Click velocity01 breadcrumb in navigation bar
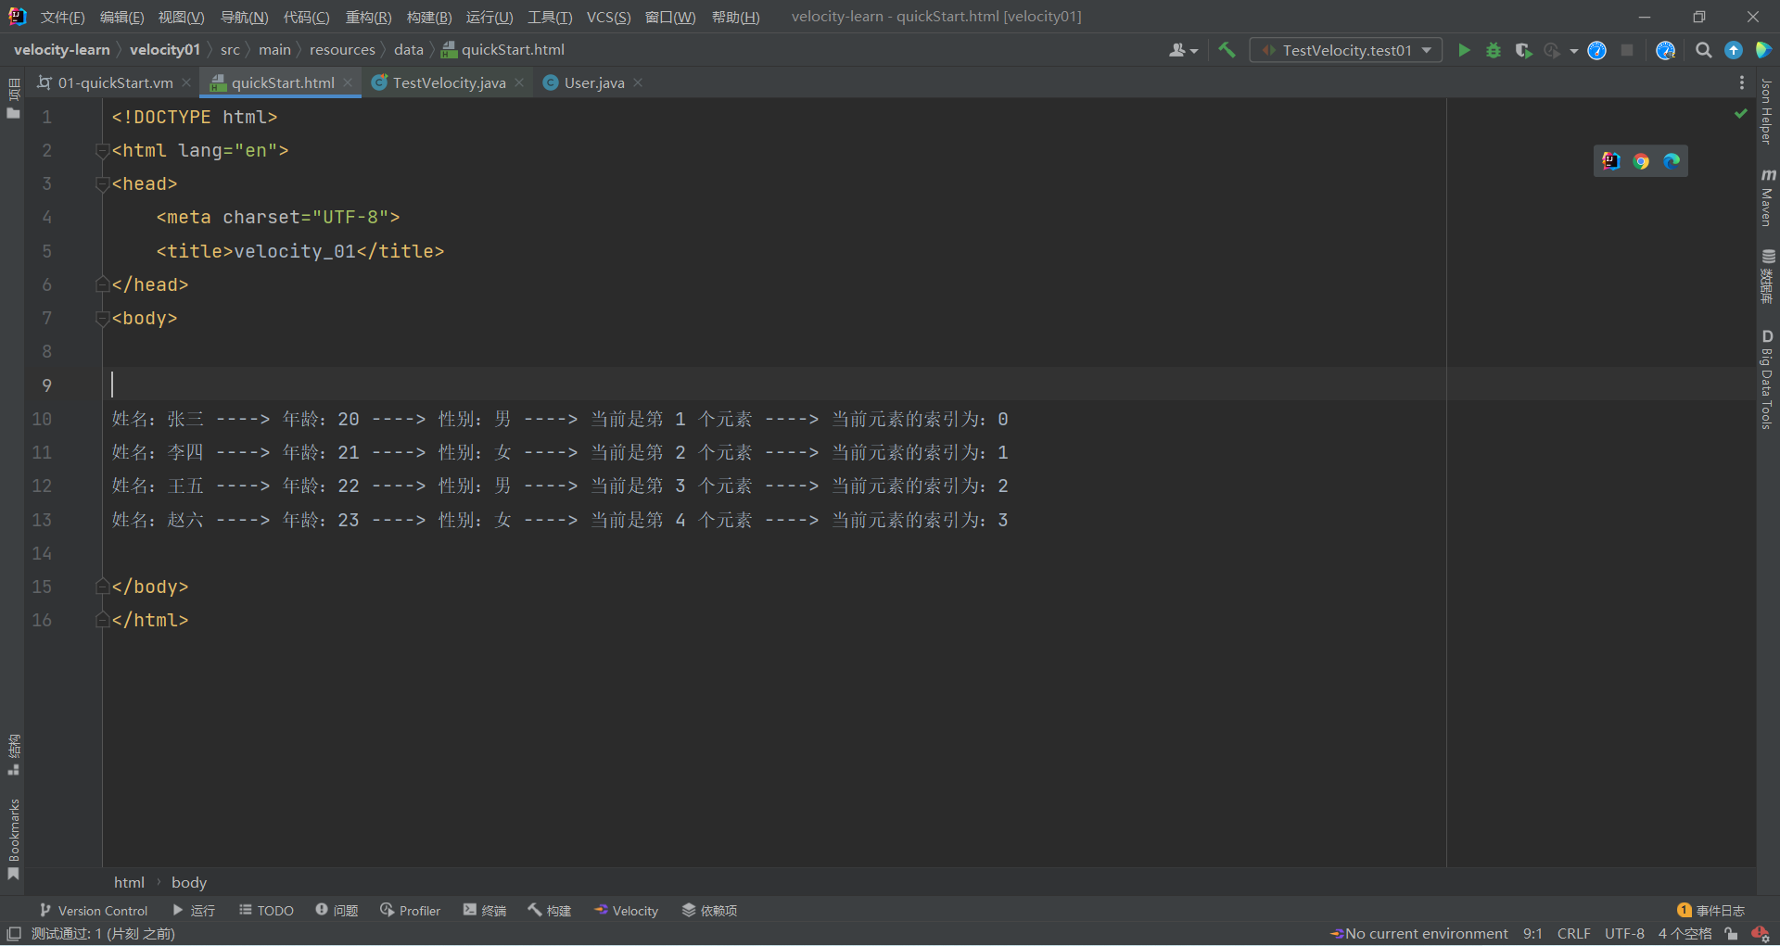1780x946 pixels. coord(165,50)
